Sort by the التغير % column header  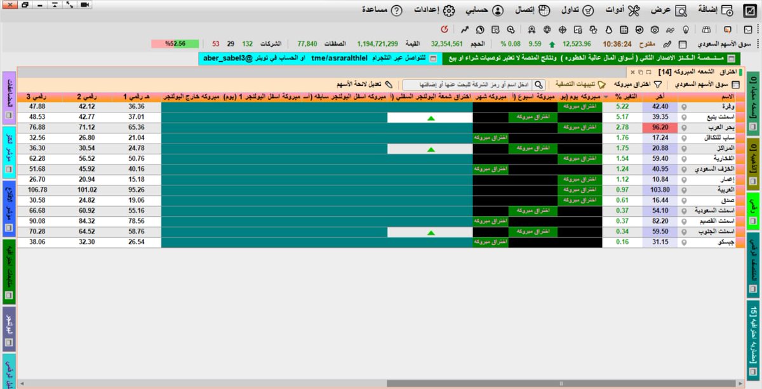(624, 97)
